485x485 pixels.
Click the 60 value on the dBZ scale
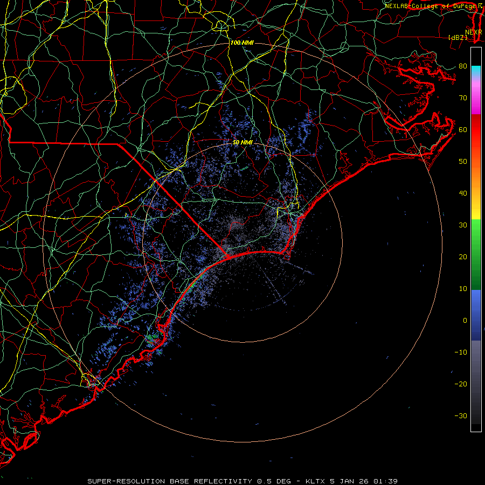click(x=463, y=130)
